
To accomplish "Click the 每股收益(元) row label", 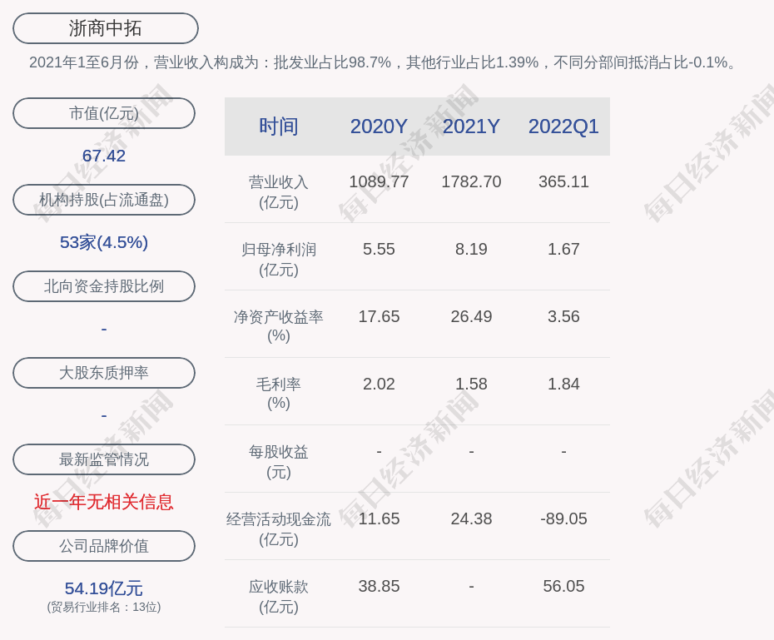I will coord(279,462).
